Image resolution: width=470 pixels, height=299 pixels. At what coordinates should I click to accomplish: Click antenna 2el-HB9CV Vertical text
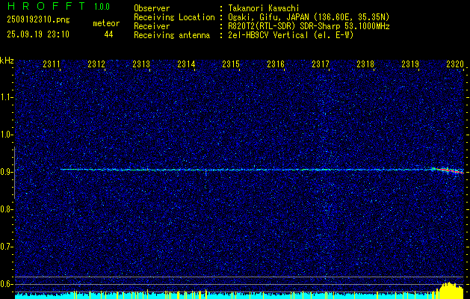(291, 35)
